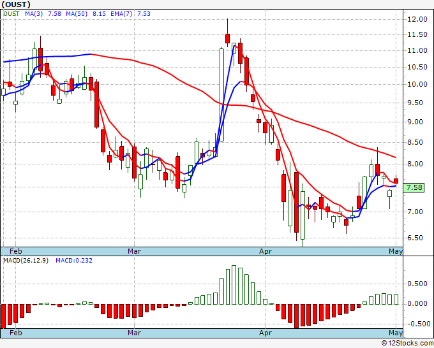Click the 10.50 price axis label
This screenshot has height=348, width=434.
417,67
